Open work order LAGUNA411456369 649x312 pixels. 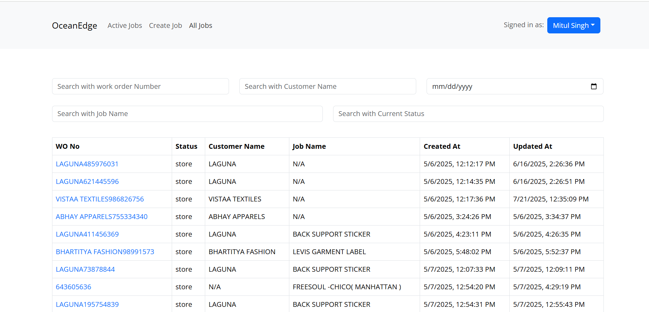click(x=87, y=234)
